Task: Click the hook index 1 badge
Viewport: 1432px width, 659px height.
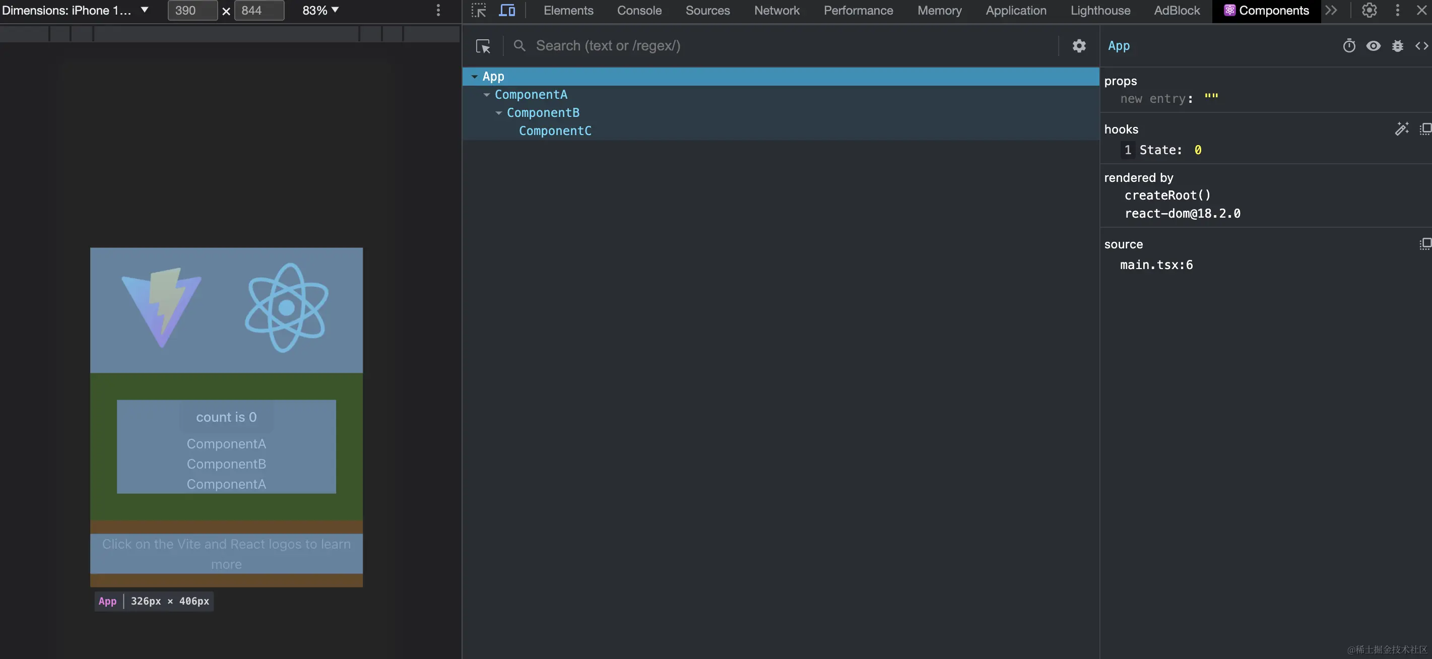Action: click(x=1127, y=150)
